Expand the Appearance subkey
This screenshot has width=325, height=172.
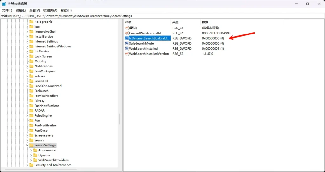(31, 150)
